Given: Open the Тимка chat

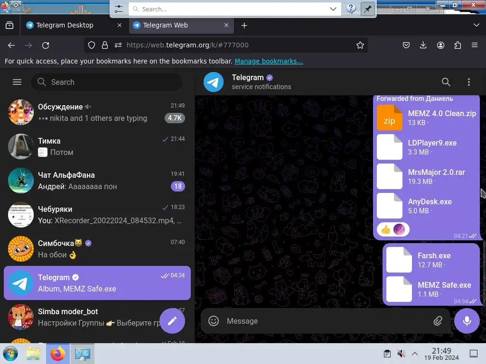Looking at the screenshot, I should click(x=97, y=146).
